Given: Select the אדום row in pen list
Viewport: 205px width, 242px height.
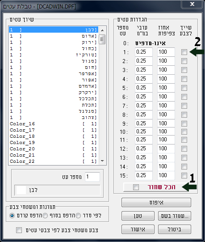Looking at the screenshot, I should [54, 36].
